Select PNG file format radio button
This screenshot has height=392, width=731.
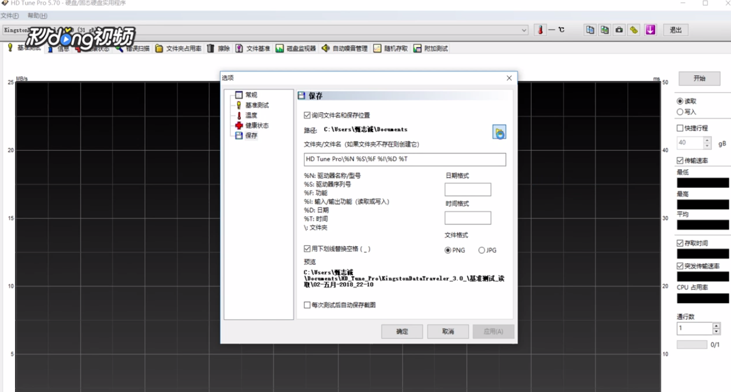(x=448, y=251)
